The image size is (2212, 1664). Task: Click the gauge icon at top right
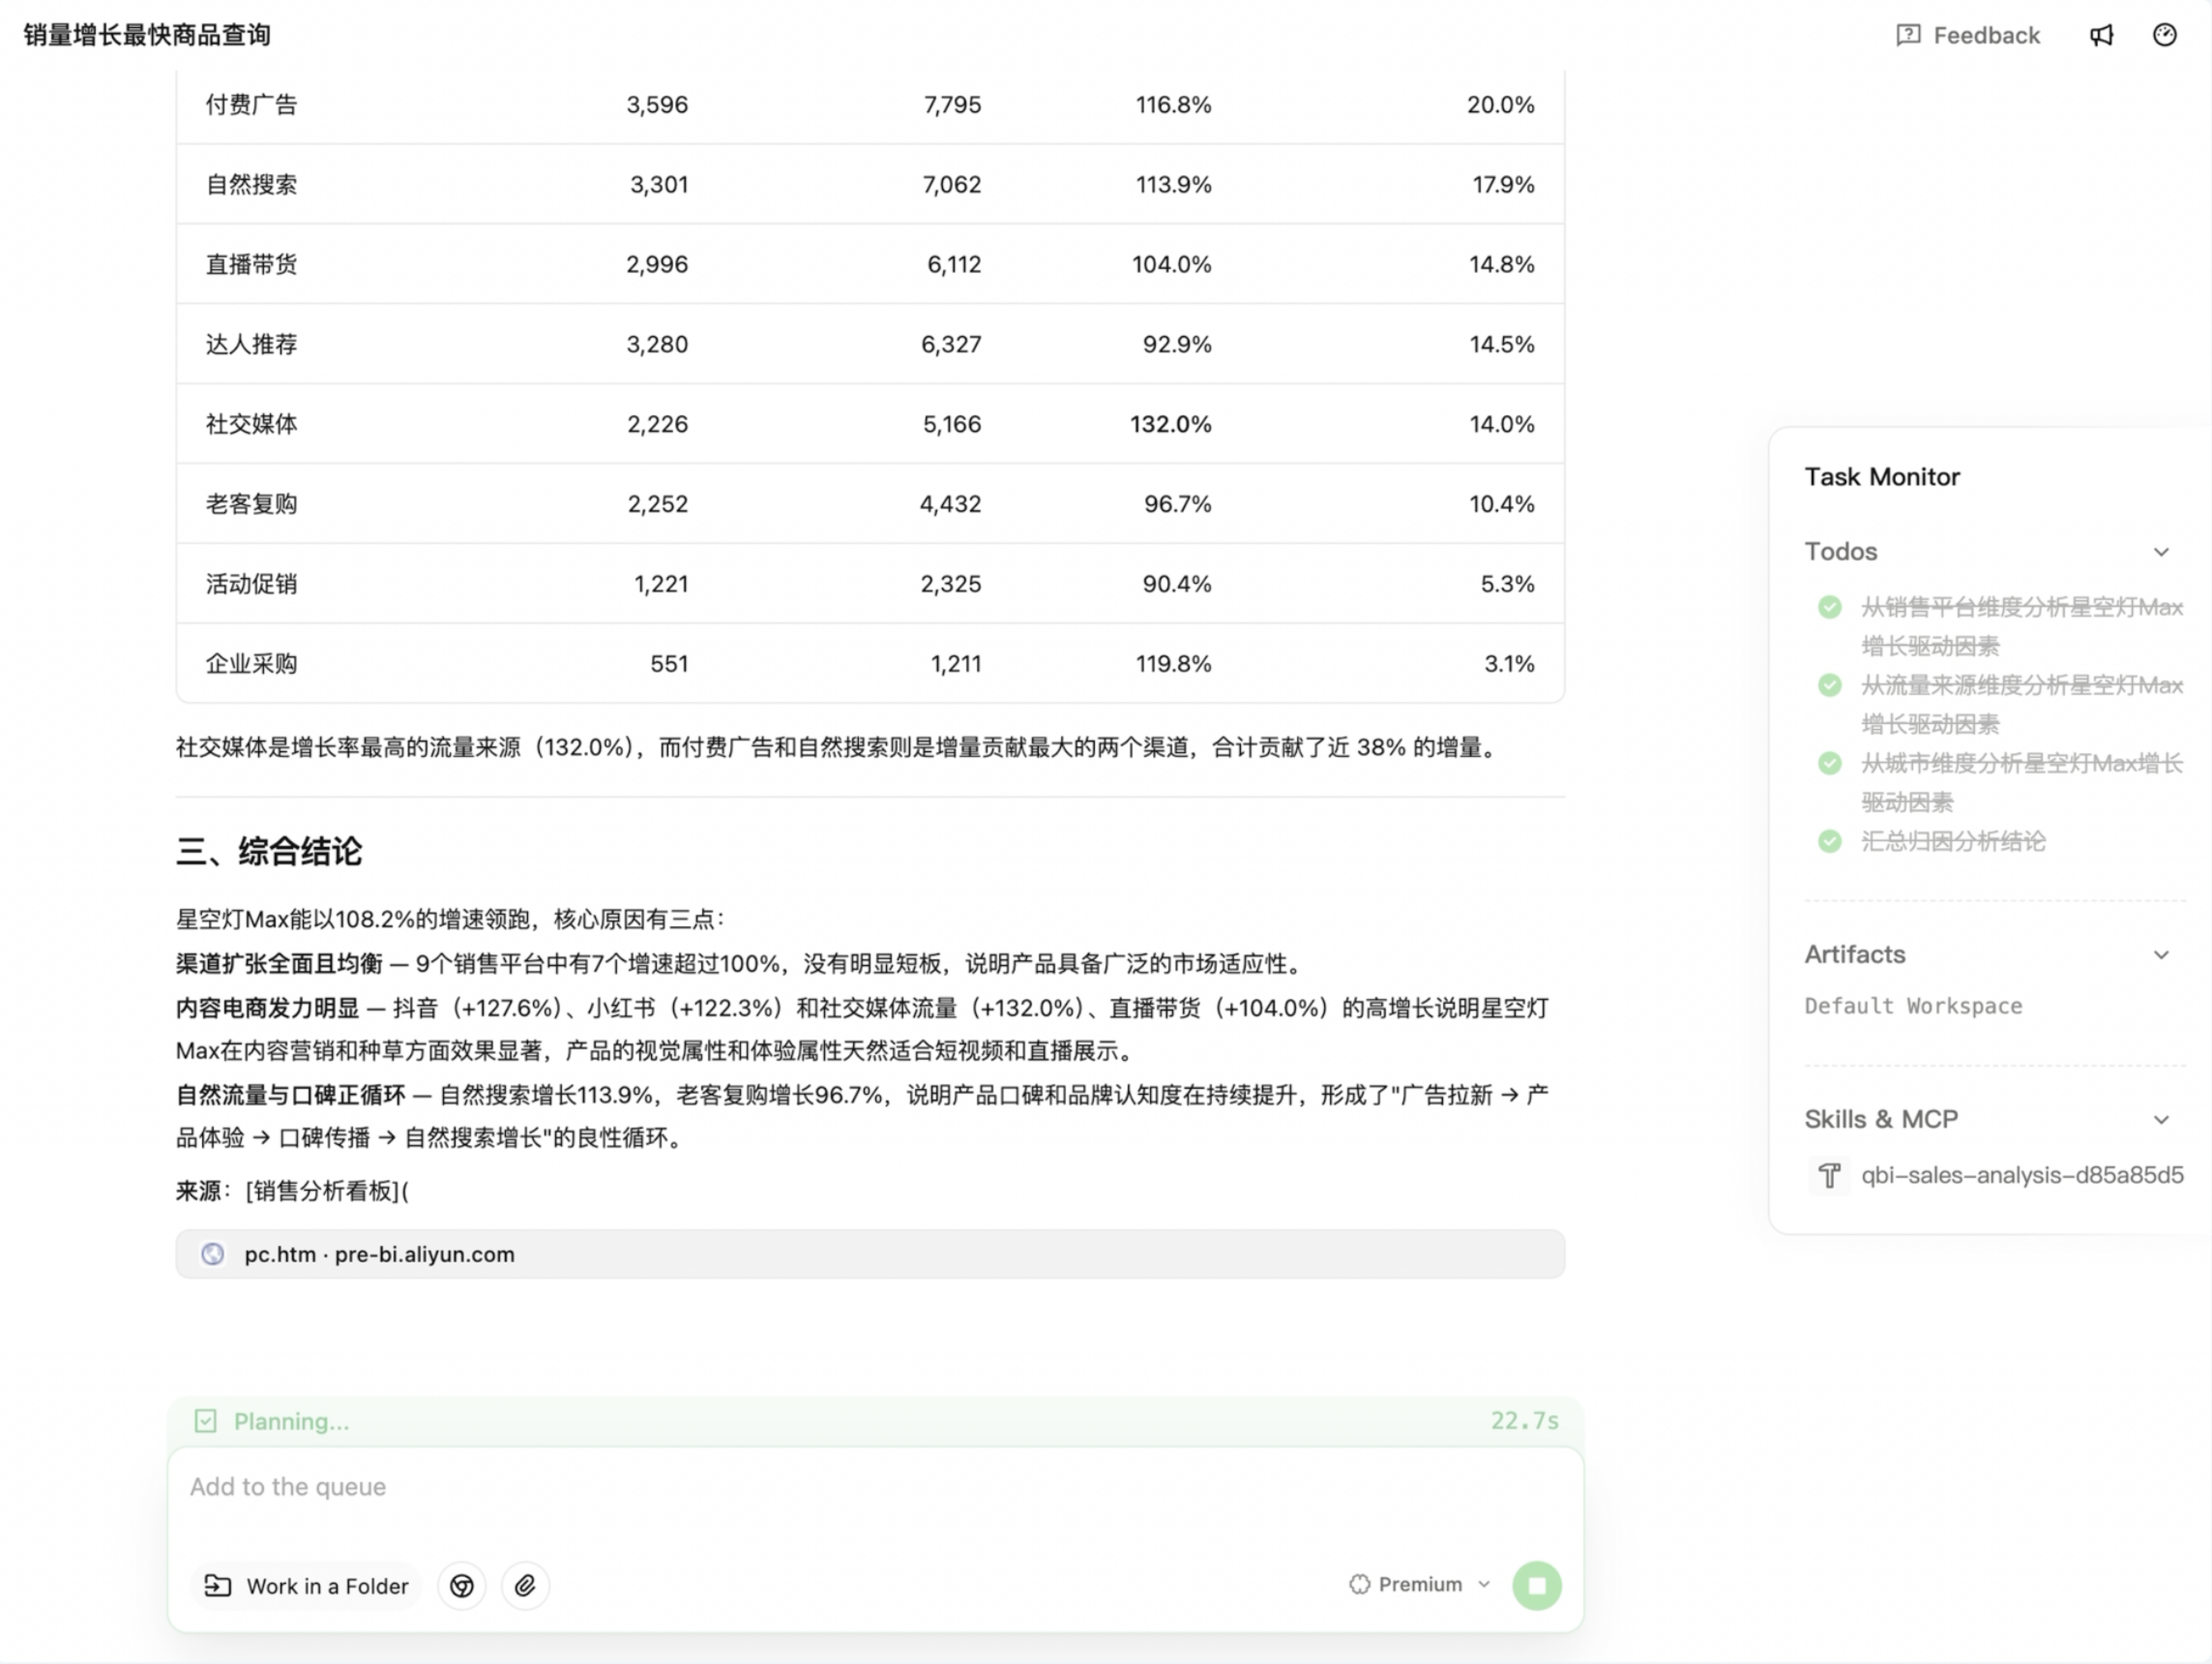(x=2164, y=35)
